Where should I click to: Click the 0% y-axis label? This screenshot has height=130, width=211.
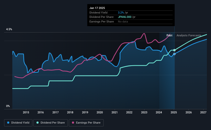[x=8, y=106]
